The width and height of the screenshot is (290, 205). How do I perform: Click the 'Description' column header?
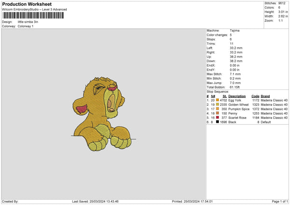pos(237,96)
